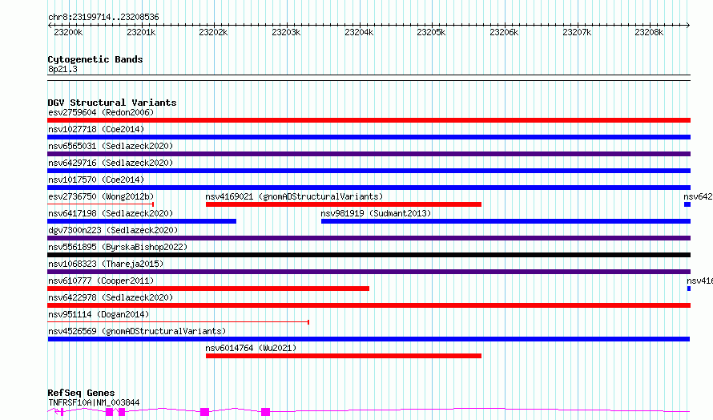Screen dimensions: 713x420
Task: Click the thin red line of nsv951114
Action: (178, 322)
